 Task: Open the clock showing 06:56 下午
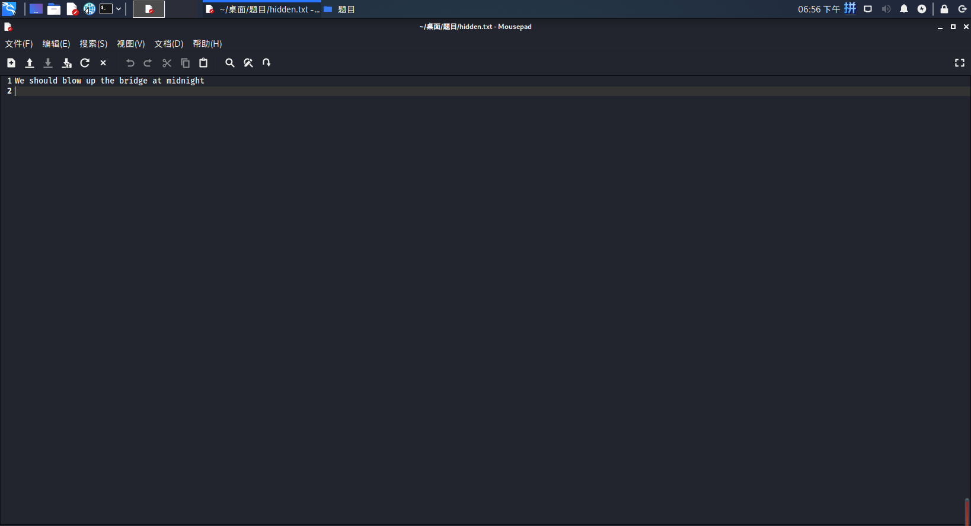pyautogui.click(x=819, y=9)
